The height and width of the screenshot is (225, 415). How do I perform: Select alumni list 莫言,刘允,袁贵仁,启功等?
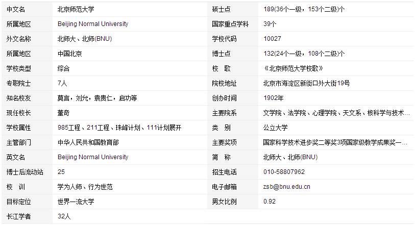97,98
